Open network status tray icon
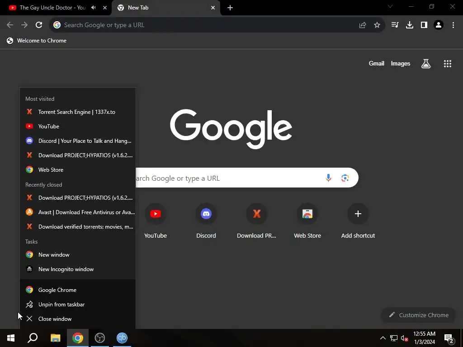The image size is (463, 347). click(x=394, y=338)
